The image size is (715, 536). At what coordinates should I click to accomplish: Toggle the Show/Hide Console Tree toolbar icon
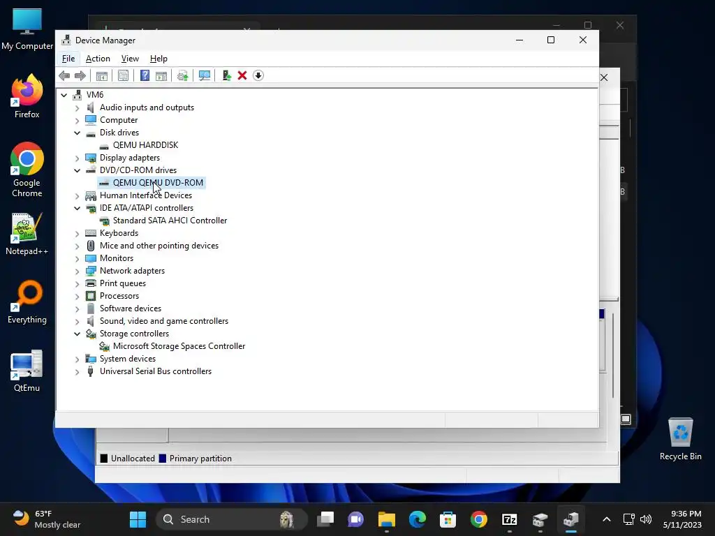point(102,75)
